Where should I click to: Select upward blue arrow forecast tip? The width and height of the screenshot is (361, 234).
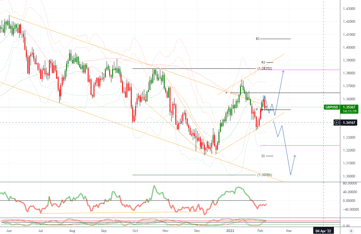(283, 71)
